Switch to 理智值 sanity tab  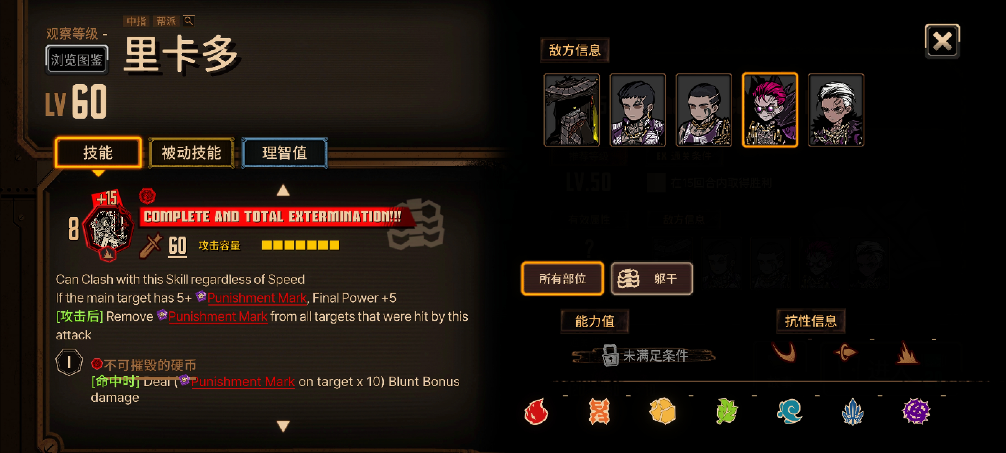click(x=284, y=153)
